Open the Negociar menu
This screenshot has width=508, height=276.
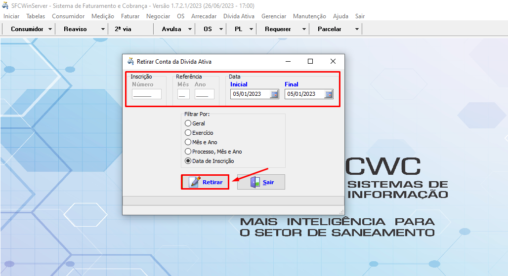coord(158,16)
